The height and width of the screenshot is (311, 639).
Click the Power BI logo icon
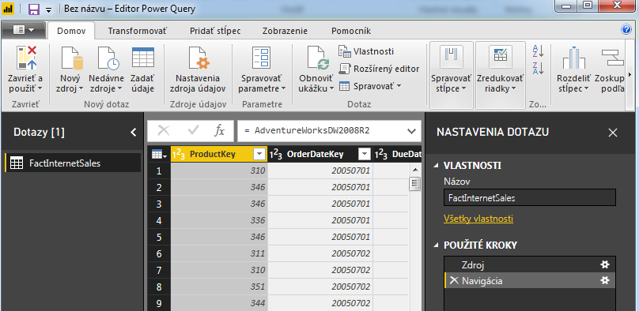pos(9,9)
